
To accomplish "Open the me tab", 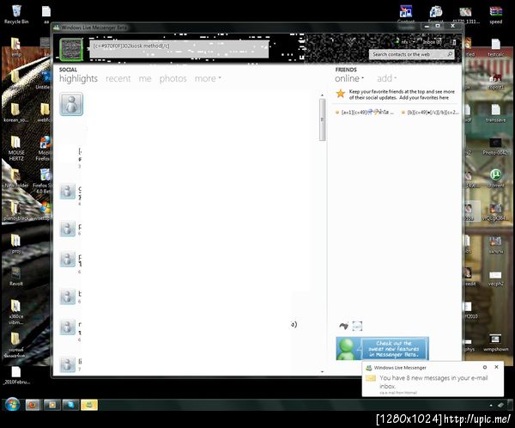I will point(145,78).
